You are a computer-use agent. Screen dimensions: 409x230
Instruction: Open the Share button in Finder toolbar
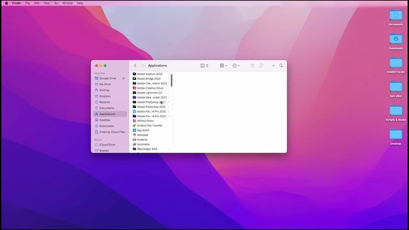(252, 66)
